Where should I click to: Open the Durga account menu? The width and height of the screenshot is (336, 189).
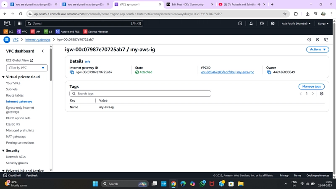[323, 24]
